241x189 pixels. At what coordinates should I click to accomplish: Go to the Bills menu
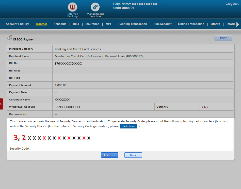tap(76, 24)
